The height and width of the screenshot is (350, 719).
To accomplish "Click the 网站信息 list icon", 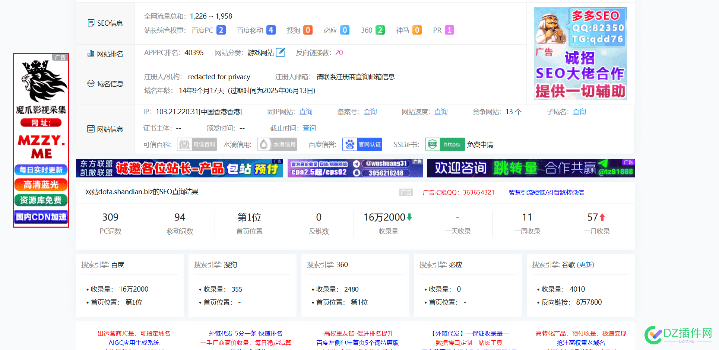I will pos(91,129).
